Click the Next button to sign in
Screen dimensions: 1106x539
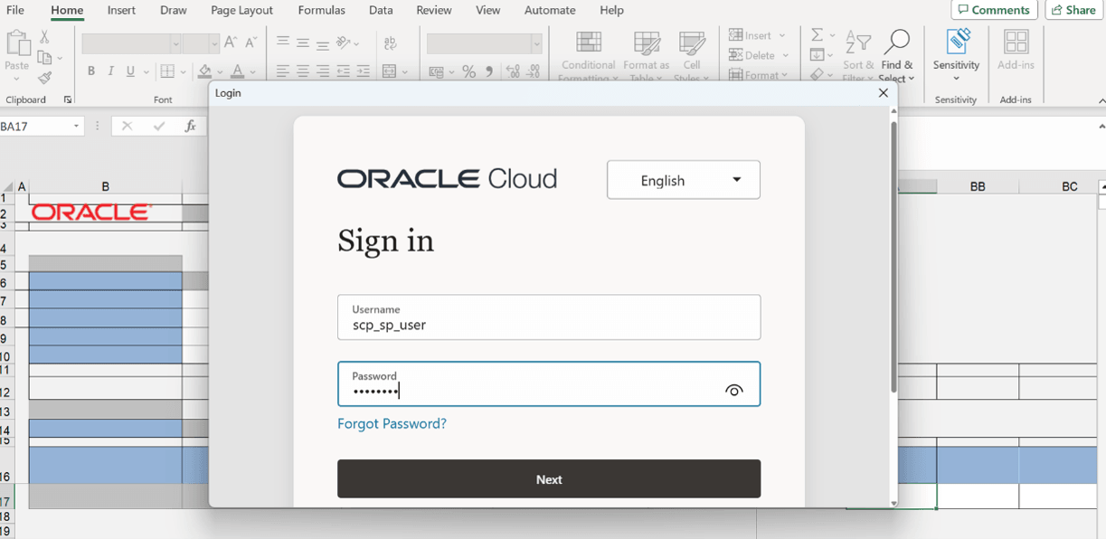pyautogui.click(x=549, y=479)
